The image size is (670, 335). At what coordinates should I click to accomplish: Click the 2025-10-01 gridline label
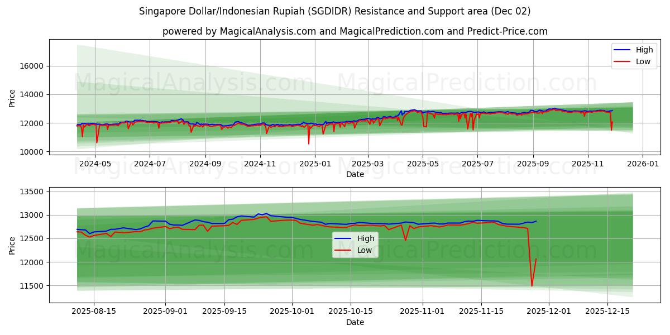pyautogui.click(x=291, y=310)
